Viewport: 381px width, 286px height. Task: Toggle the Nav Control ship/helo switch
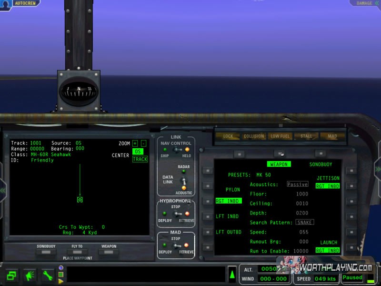pyautogui.click(x=176, y=150)
